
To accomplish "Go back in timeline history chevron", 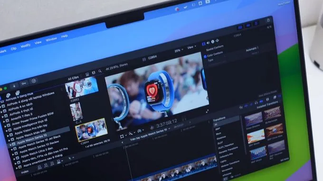I will pos(122,142).
